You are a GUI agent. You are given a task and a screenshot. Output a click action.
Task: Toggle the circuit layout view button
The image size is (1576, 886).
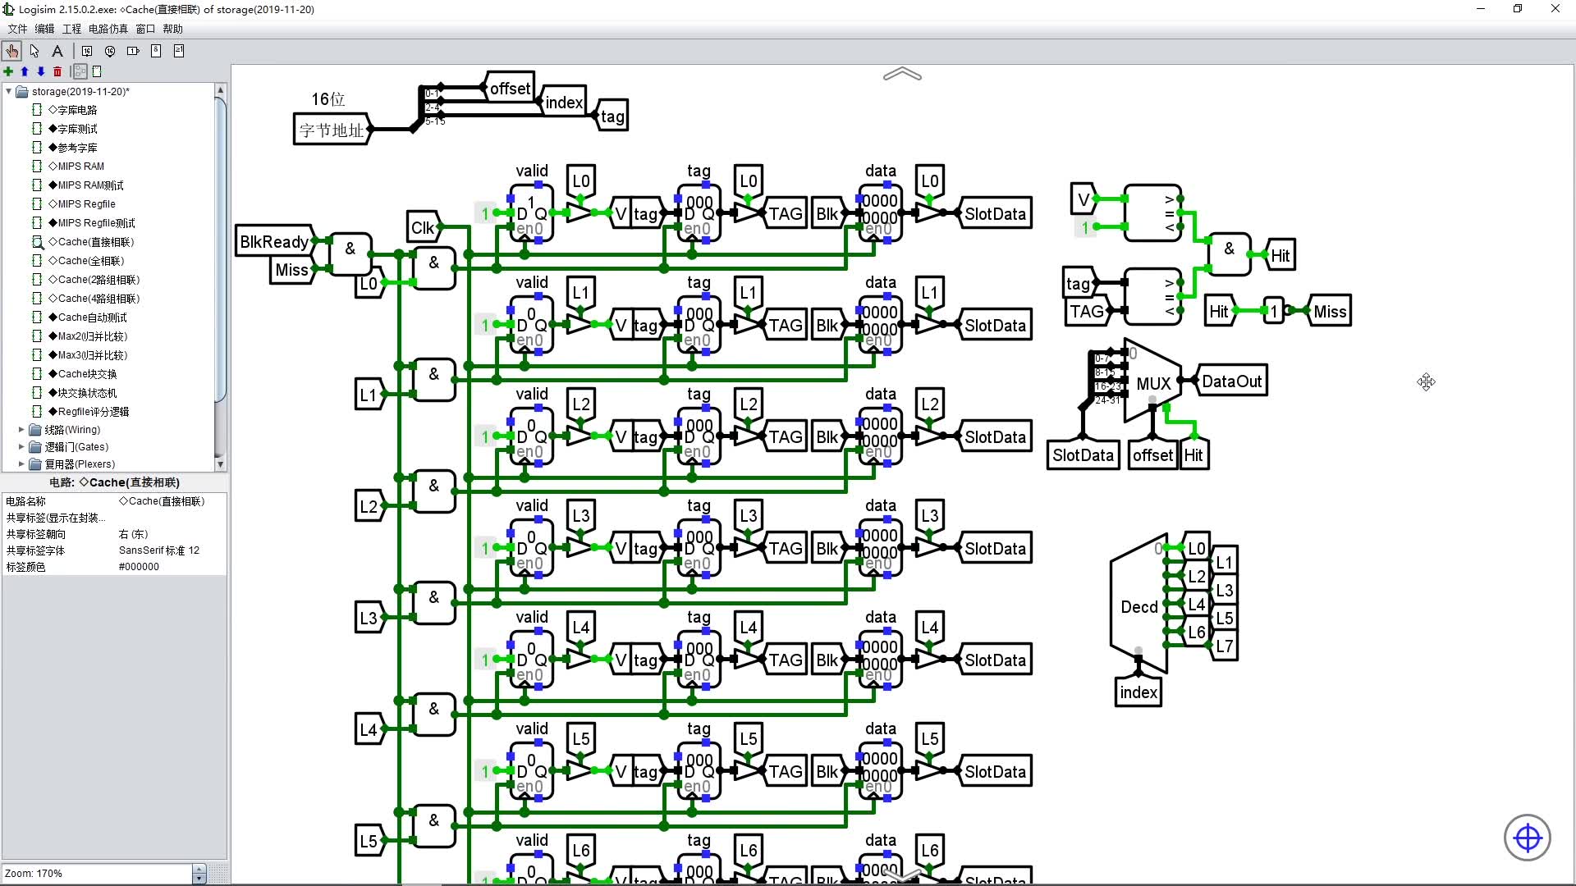[x=80, y=71]
